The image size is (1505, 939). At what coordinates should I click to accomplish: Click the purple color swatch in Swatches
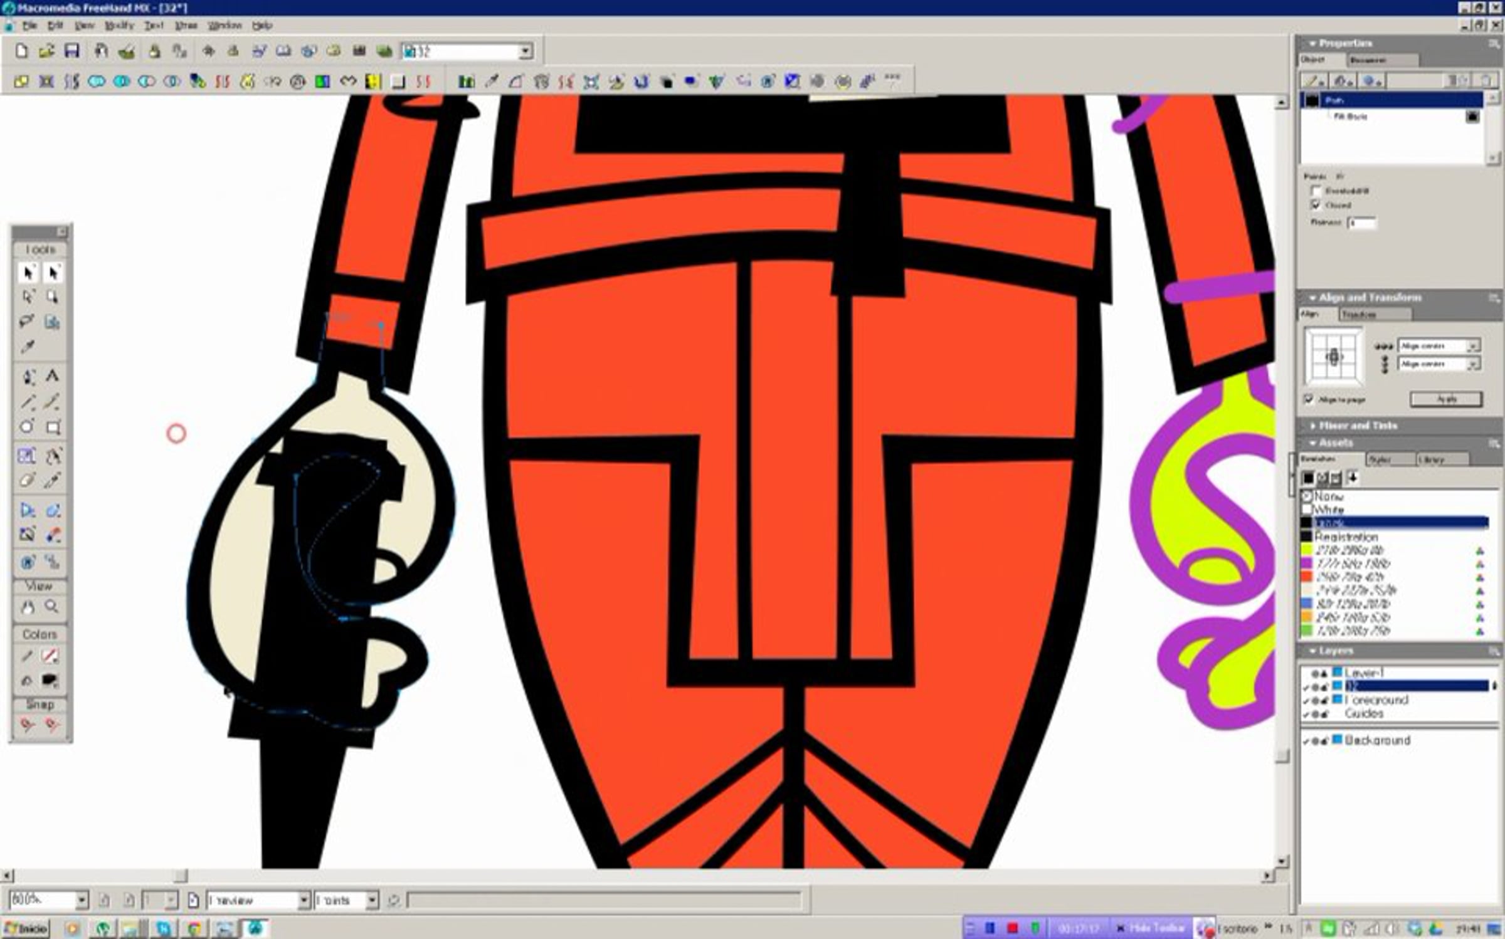click(1307, 564)
